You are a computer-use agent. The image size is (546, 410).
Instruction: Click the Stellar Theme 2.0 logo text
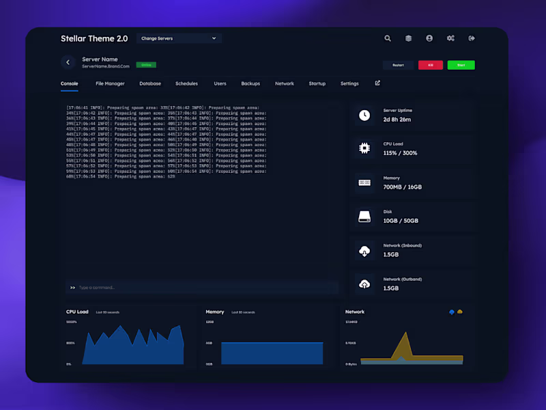pyautogui.click(x=94, y=39)
